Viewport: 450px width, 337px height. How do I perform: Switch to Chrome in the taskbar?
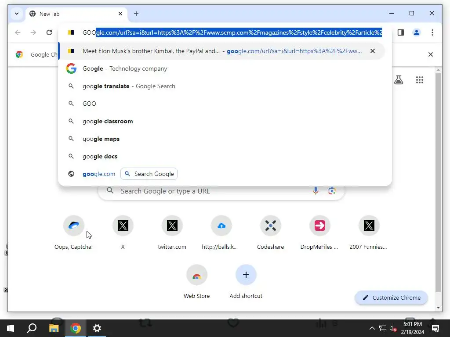tap(76, 328)
